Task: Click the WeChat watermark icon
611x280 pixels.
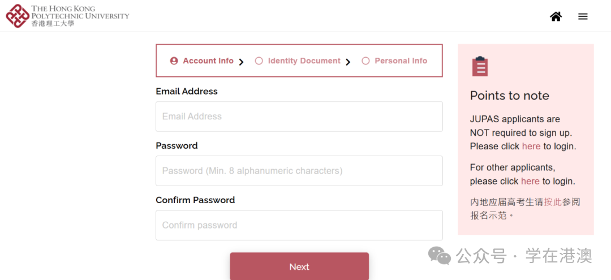Action: click(x=440, y=256)
